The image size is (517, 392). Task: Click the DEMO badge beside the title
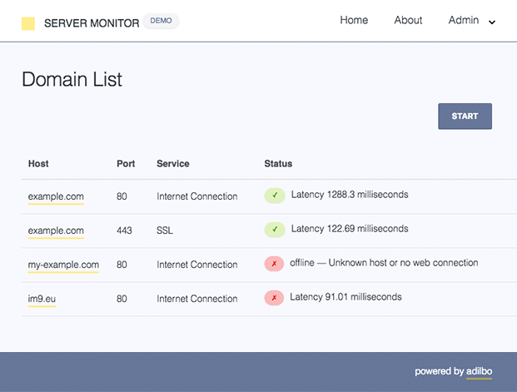[161, 21]
